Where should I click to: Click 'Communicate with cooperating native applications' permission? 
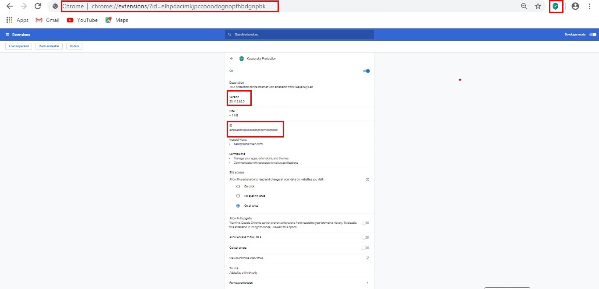[x=266, y=163]
